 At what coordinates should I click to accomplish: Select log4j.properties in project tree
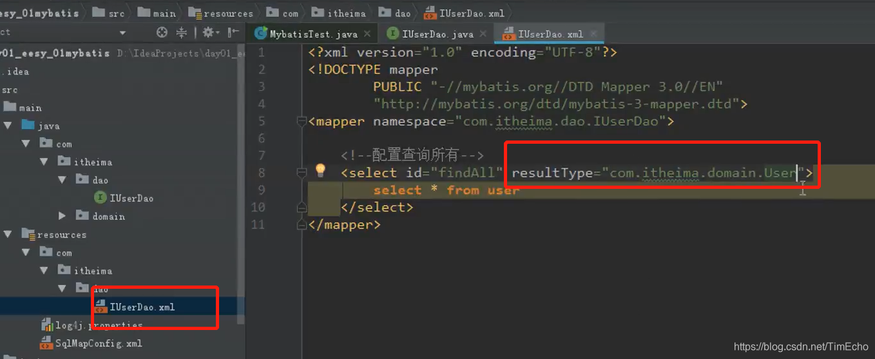click(92, 325)
